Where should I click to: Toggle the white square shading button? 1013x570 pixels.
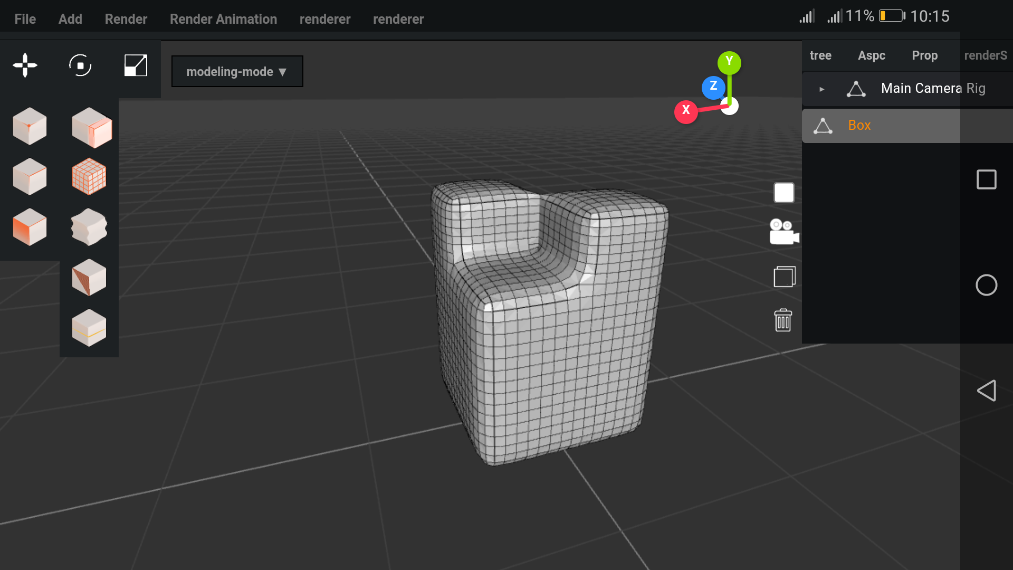tap(784, 193)
